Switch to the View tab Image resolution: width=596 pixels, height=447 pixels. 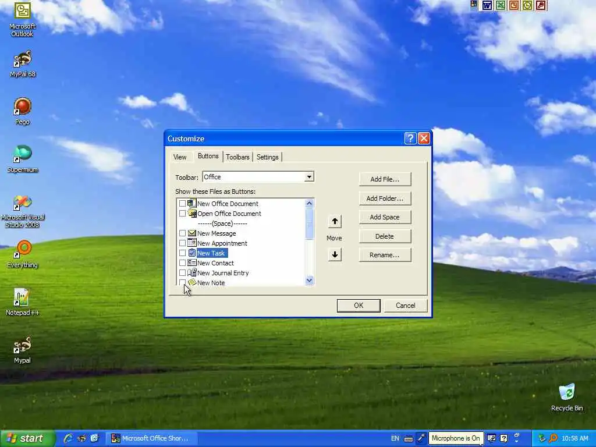click(x=180, y=157)
